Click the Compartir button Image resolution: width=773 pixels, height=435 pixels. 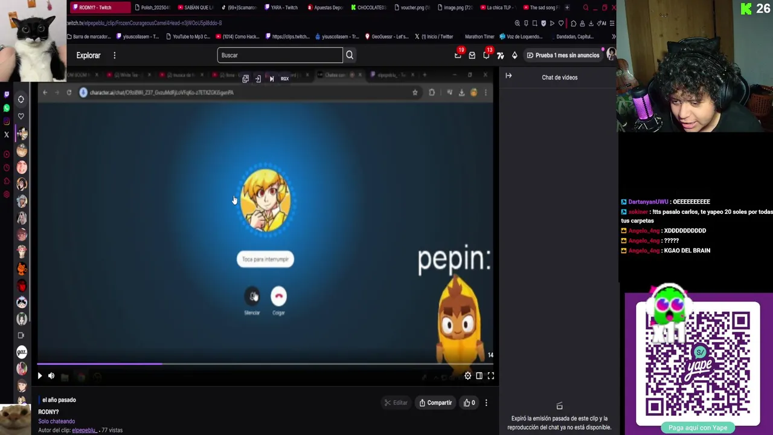[435, 402]
